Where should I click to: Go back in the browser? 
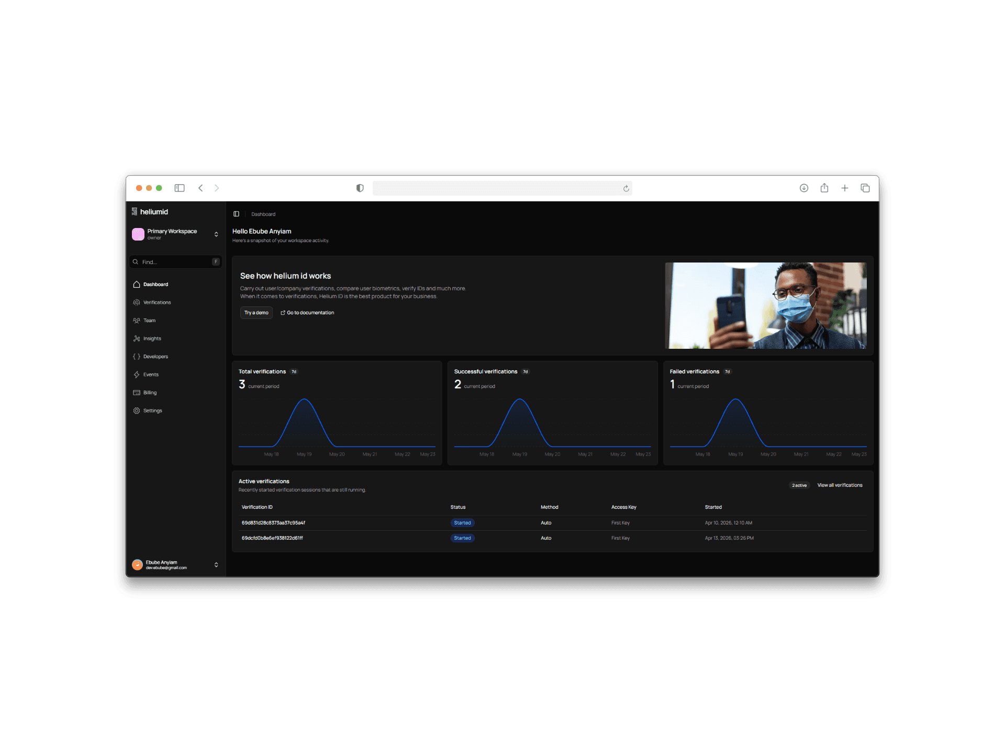click(200, 188)
